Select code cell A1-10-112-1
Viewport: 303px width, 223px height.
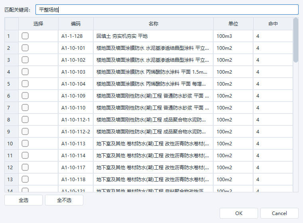click(x=76, y=120)
